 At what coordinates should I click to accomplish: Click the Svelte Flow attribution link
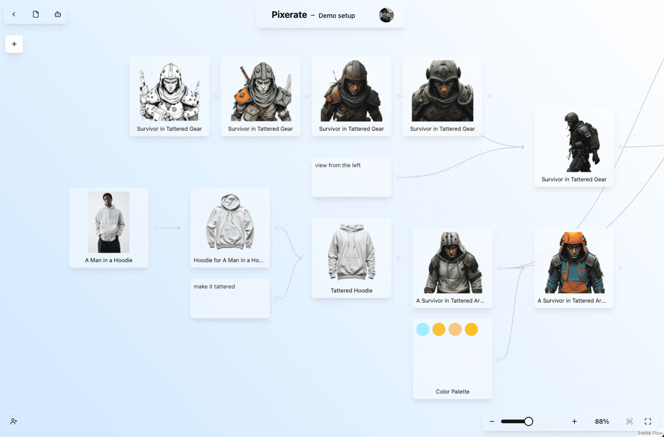649,433
